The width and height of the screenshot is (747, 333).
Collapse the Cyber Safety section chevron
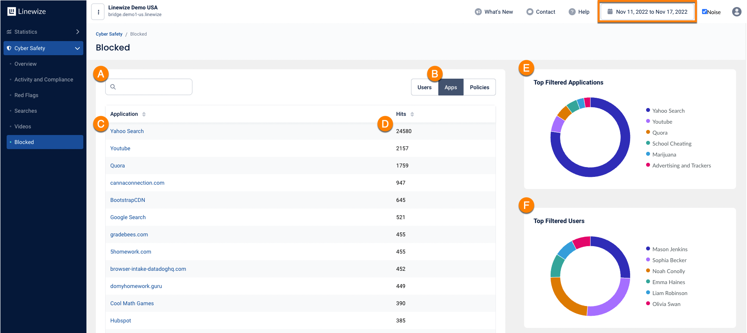[77, 48]
